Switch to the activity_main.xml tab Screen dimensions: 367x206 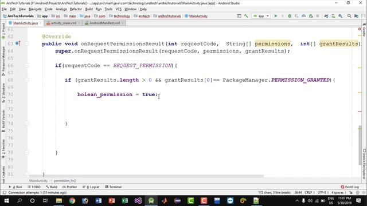click(x=63, y=23)
